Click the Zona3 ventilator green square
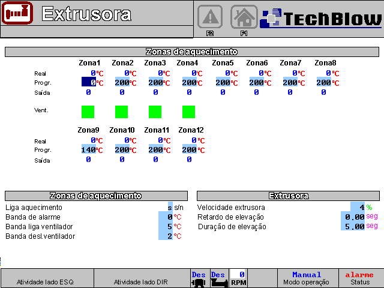Screen dimensions: 384x288 155,112
